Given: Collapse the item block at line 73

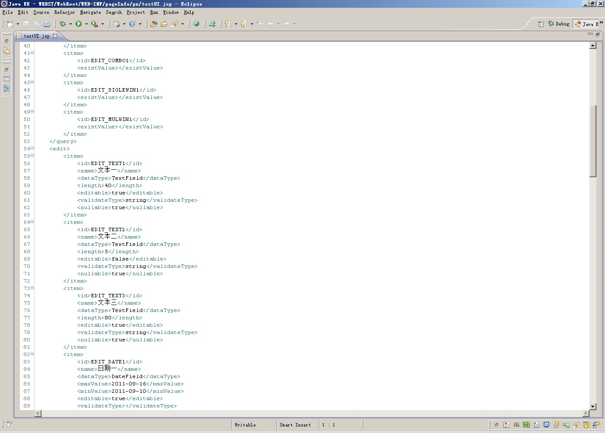Looking at the screenshot, I should pyautogui.click(x=32, y=288).
